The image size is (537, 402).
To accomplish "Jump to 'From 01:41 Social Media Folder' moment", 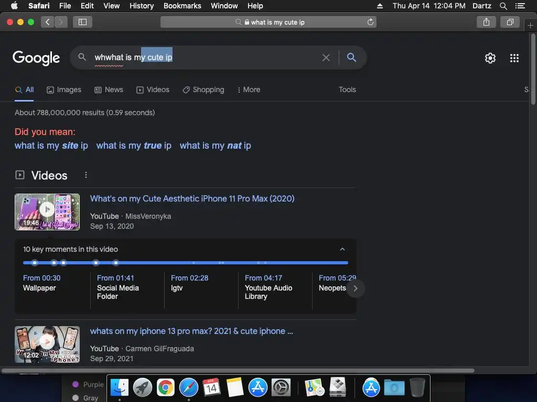I will coord(118,287).
